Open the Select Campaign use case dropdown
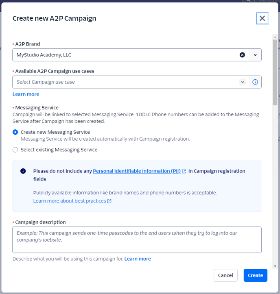 pyautogui.click(x=130, y=82)
